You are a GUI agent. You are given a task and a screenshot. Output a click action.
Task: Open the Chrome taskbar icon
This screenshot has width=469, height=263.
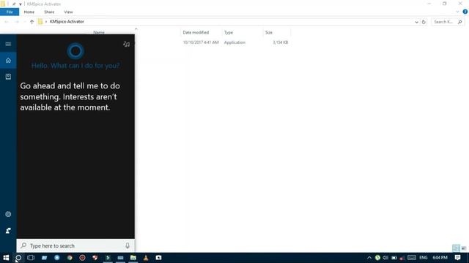(x=70, y=258)
